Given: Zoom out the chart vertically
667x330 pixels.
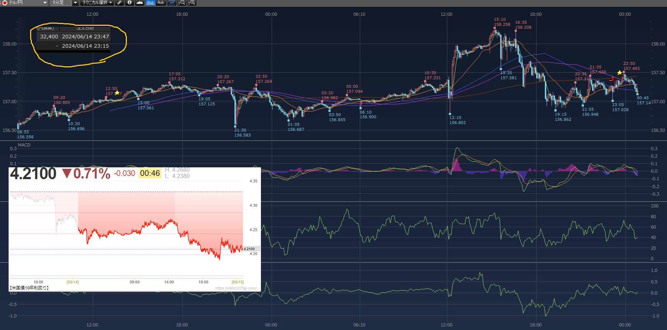Looking at the screenshot, I should click(182, 3).
